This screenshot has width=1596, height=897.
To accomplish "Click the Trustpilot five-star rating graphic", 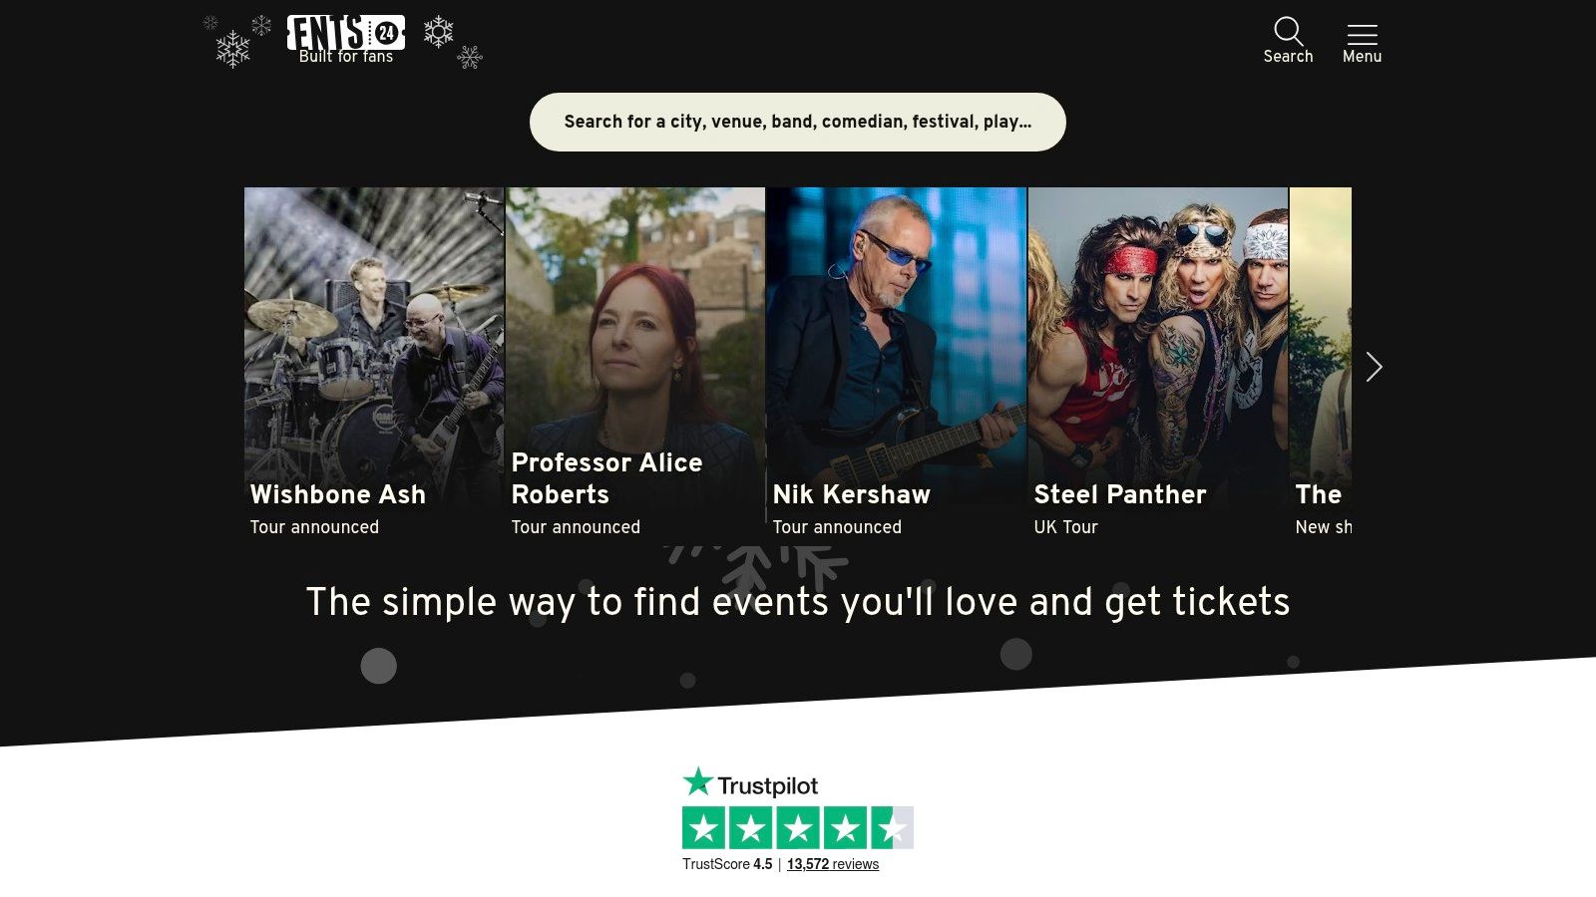I will coord(798,827).
